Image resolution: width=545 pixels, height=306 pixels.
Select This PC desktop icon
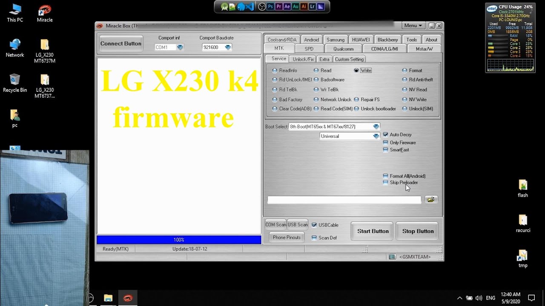(15, 13)
